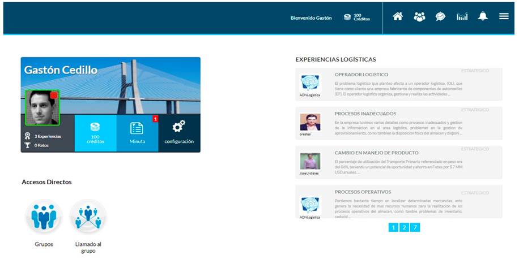Open the 100 créditos tile on profile card

point(95,133)
